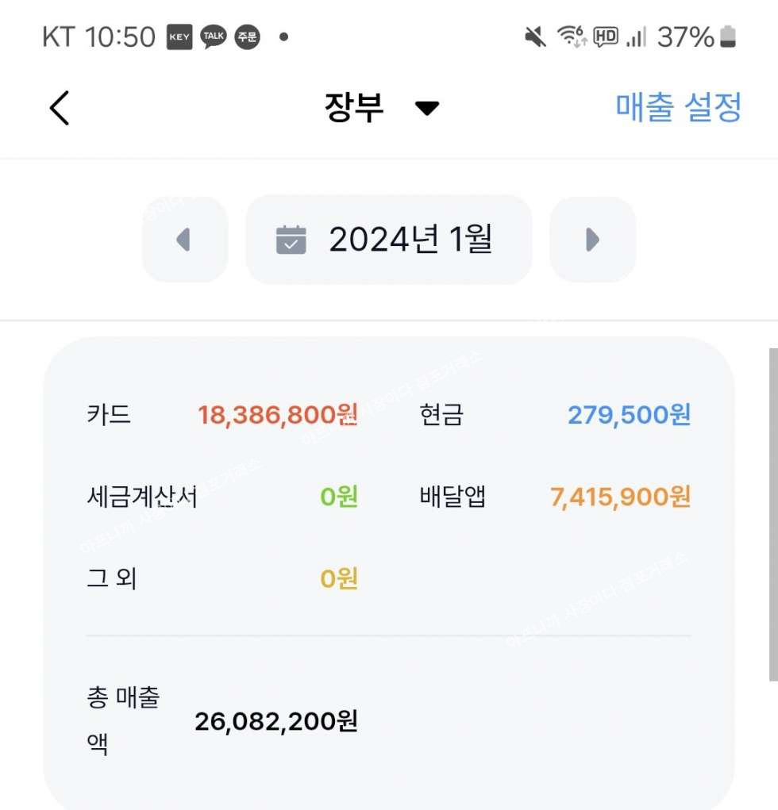Select cash amount 279,500원
This screenshot has width=778, height=810.
point(629,414)
